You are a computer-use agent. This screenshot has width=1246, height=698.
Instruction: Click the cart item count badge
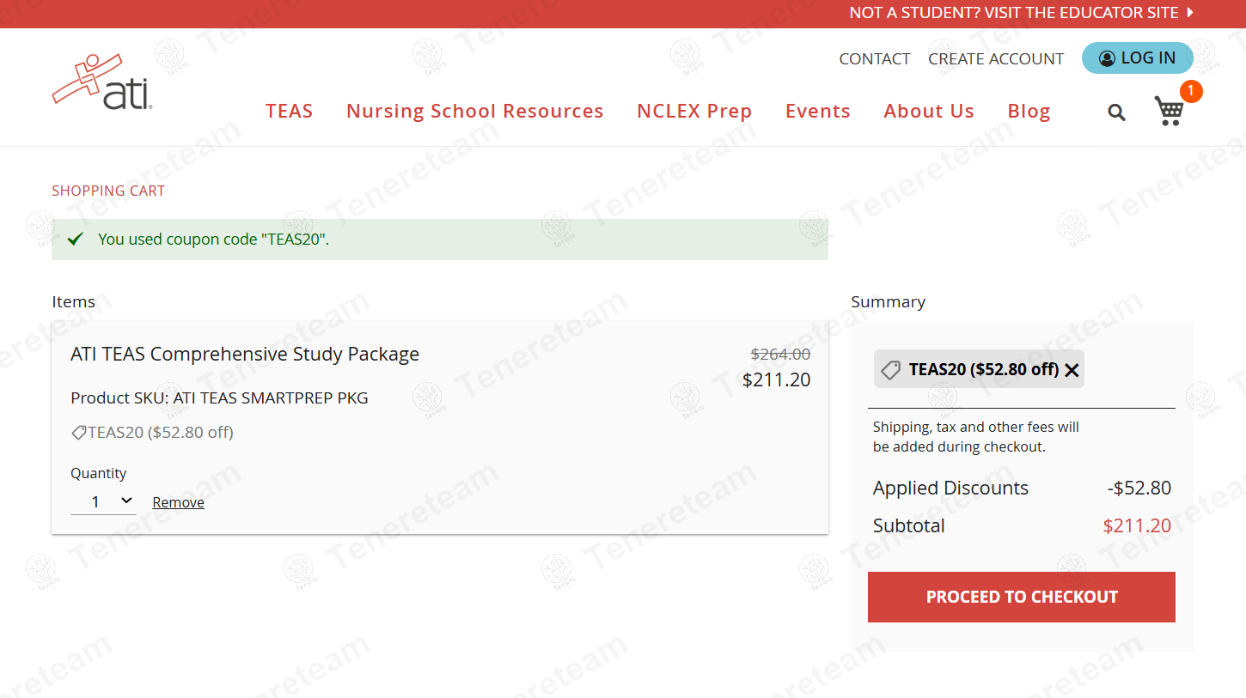[1190, 91]
